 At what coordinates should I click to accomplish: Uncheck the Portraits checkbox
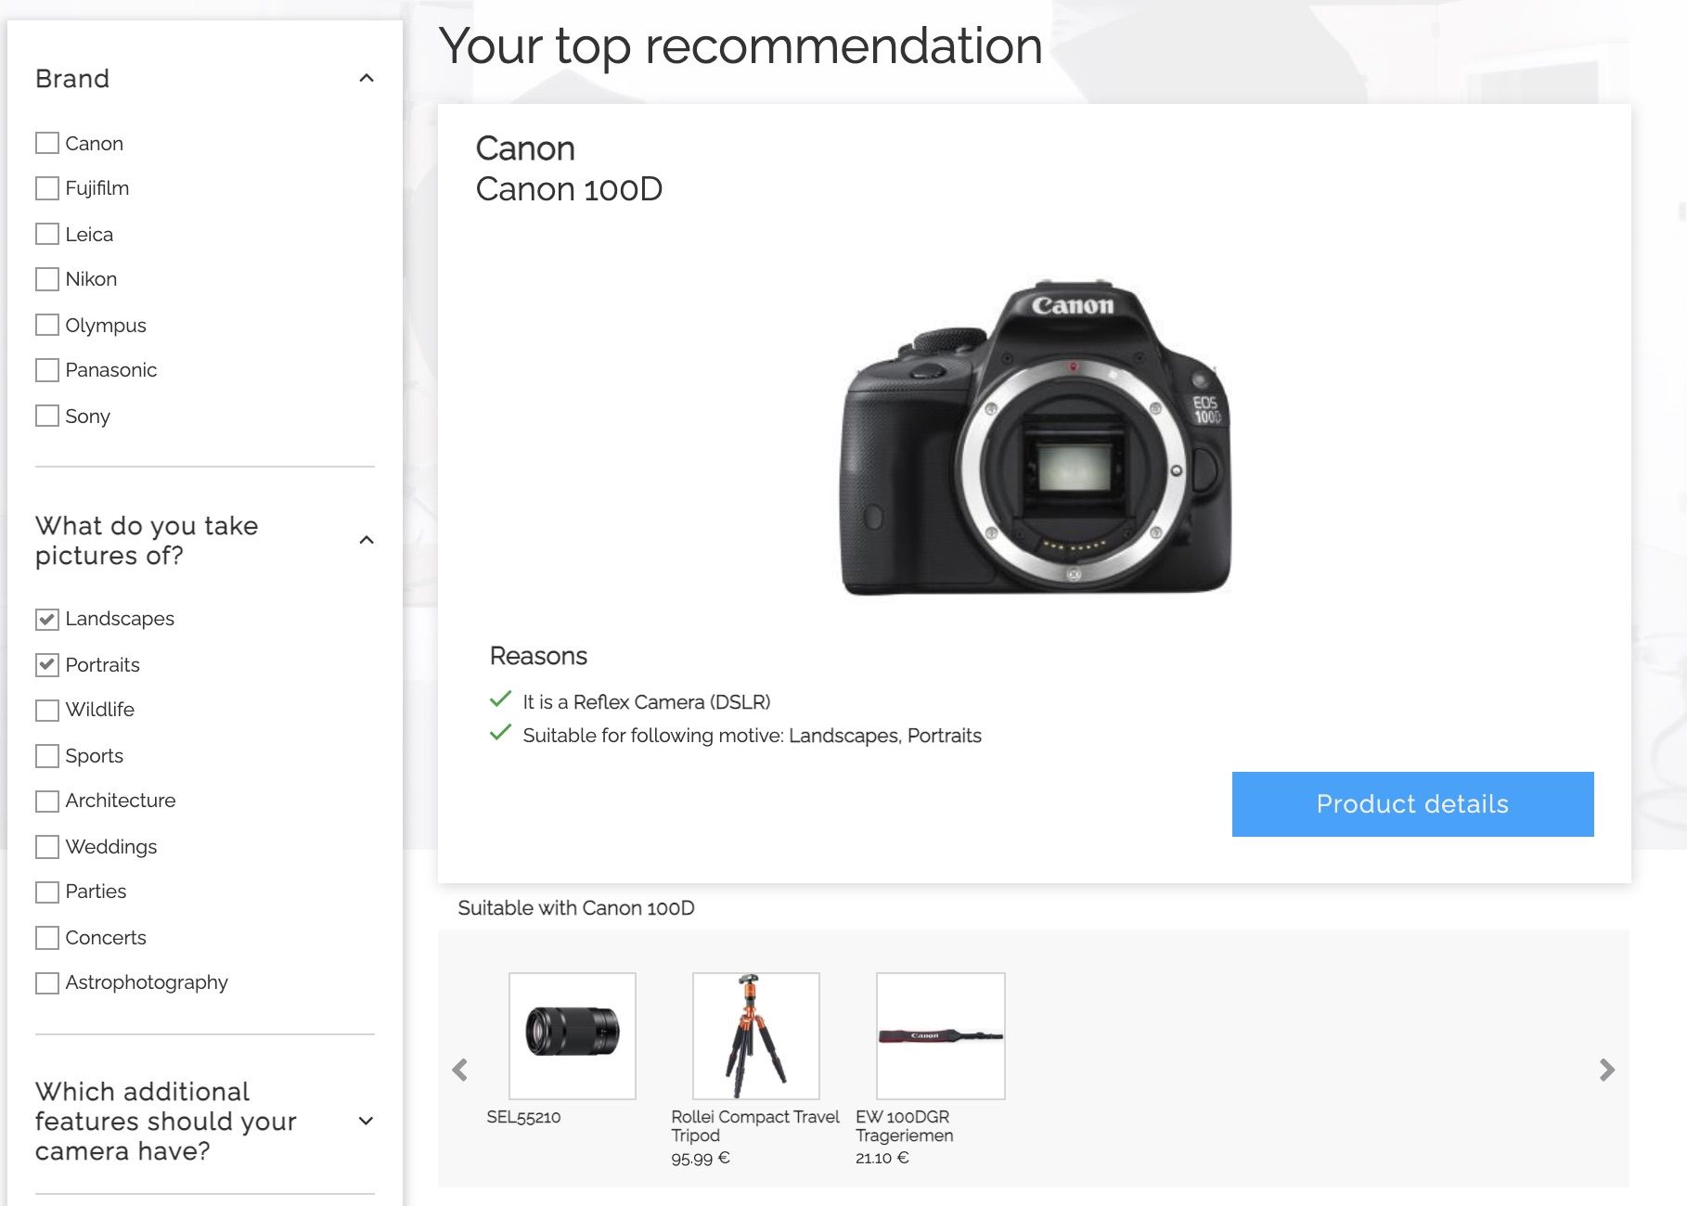(x=47, y=665)
